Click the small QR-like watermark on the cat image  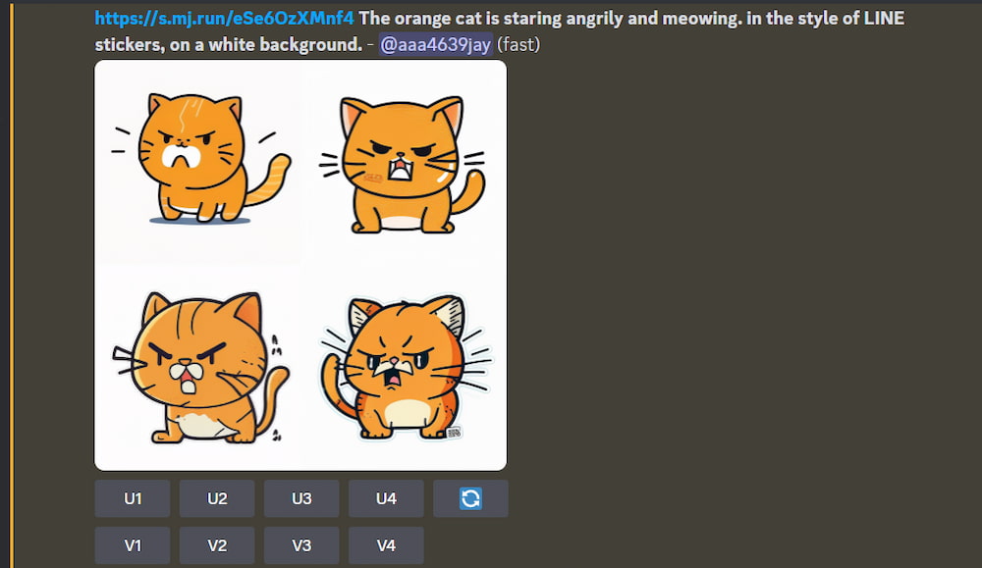(x=454, y=432)
